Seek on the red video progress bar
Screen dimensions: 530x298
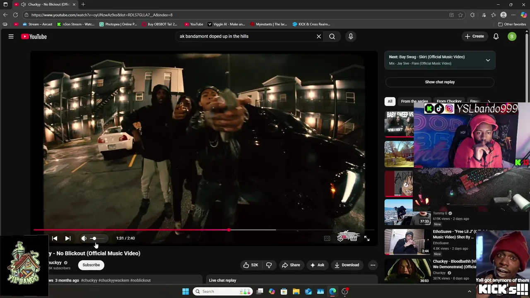204,230
